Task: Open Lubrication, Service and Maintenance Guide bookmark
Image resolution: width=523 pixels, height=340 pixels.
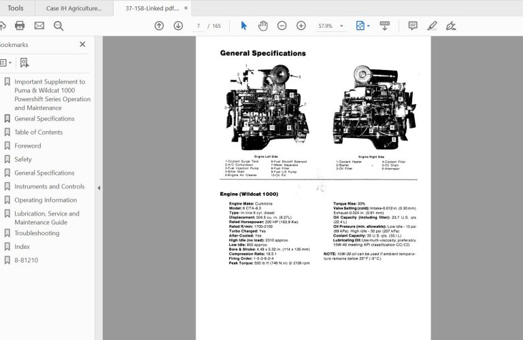Action: (x=47, y=218)
